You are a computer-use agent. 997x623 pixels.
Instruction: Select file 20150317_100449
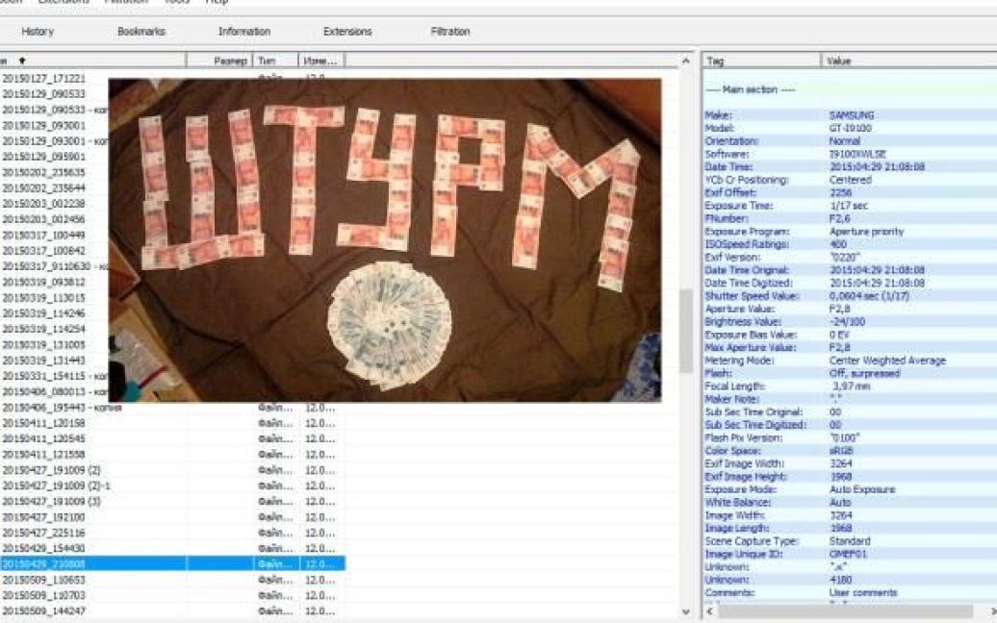coord(43,235)
